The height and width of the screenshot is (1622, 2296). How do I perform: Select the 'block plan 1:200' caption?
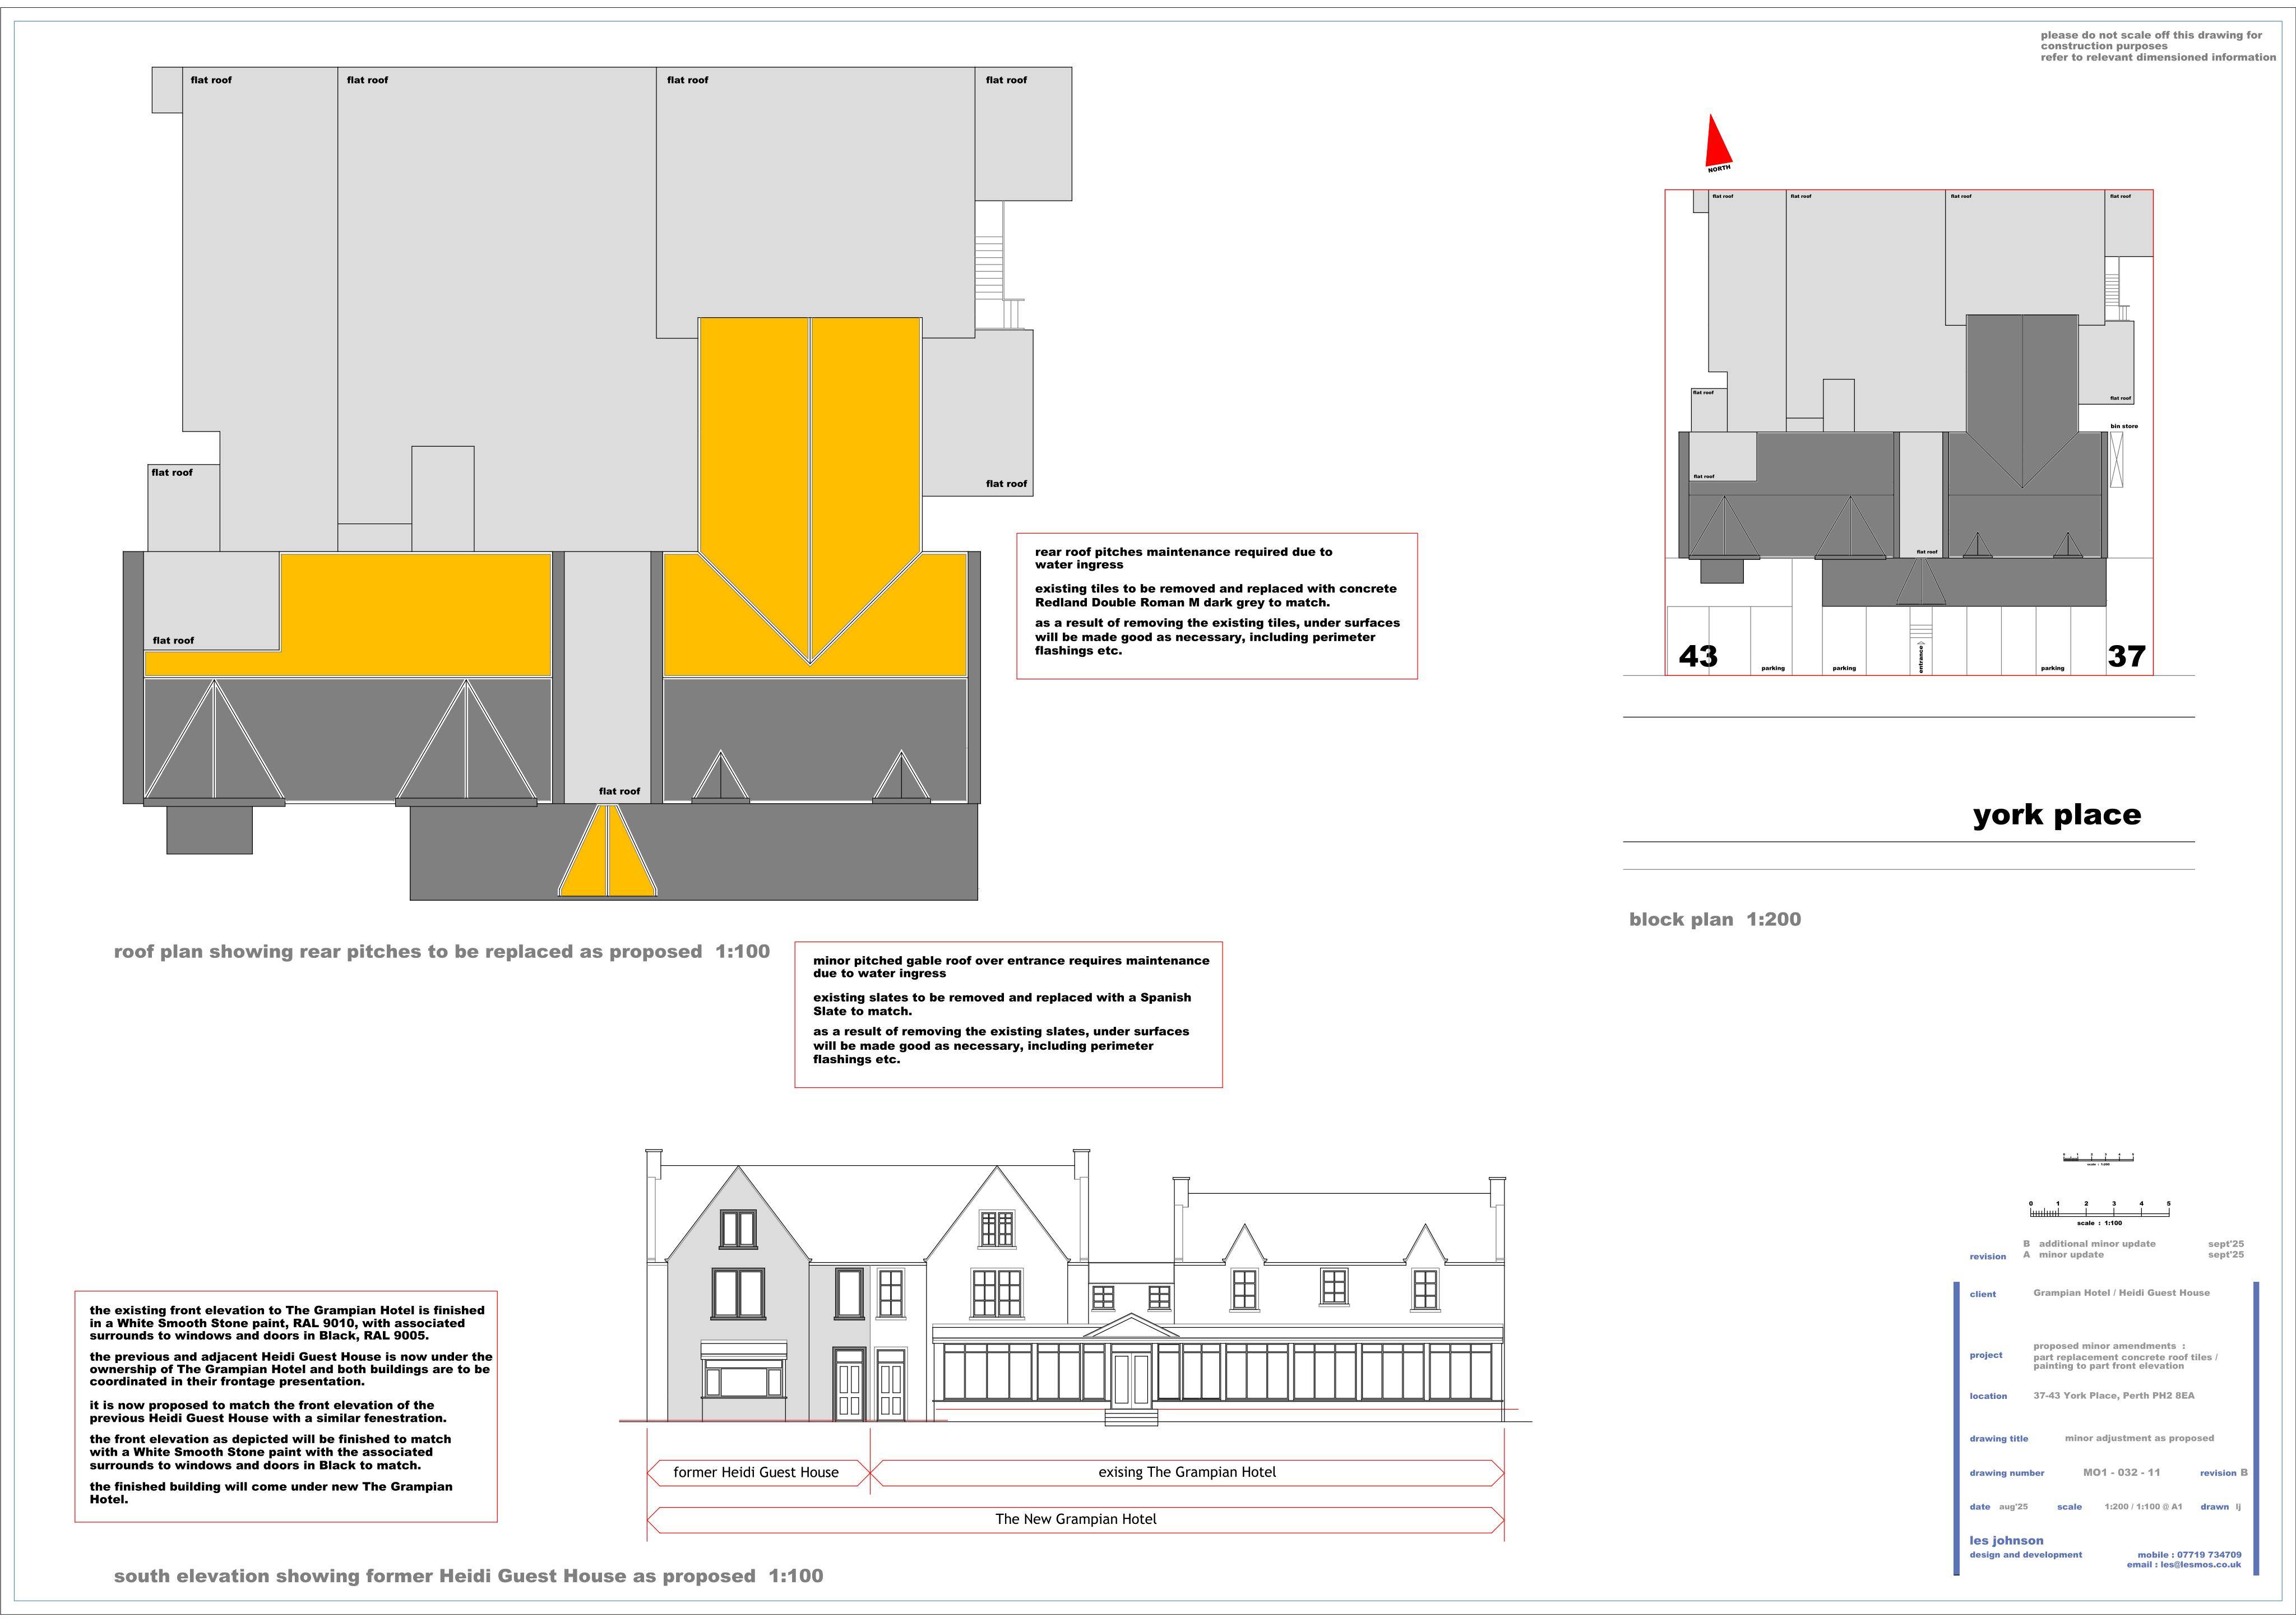[x=1715, y=919]
